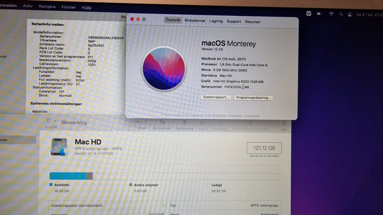
Task: Click the blue used segment of storage bar
Action: [68, 176]
